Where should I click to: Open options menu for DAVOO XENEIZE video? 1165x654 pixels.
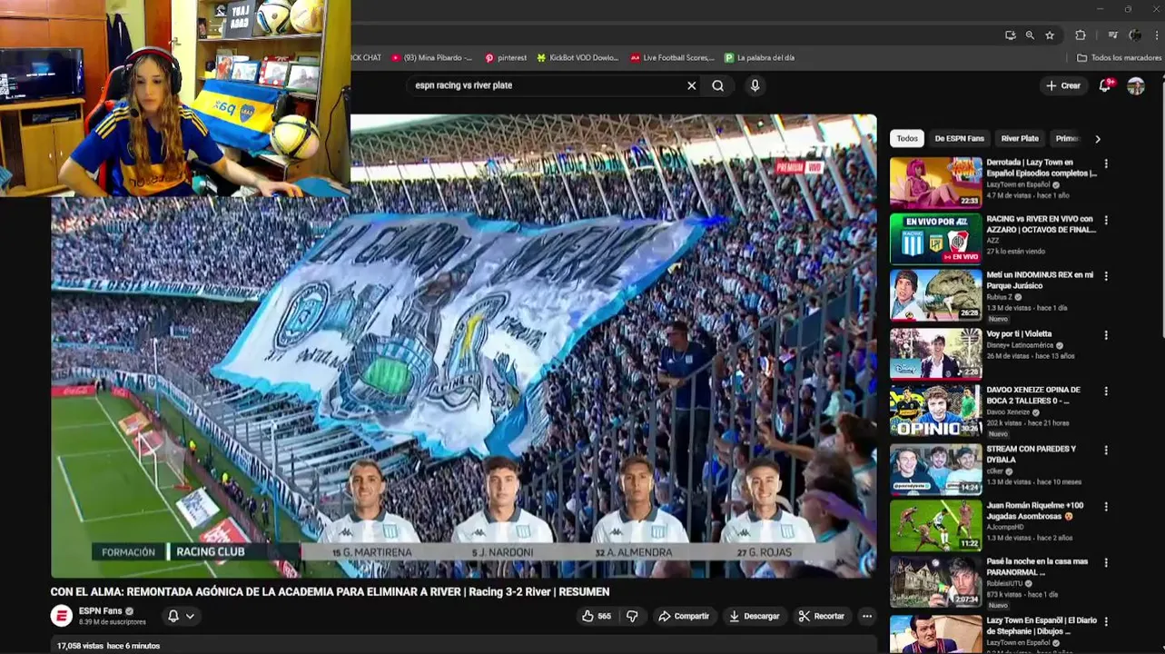point(1106,391)
